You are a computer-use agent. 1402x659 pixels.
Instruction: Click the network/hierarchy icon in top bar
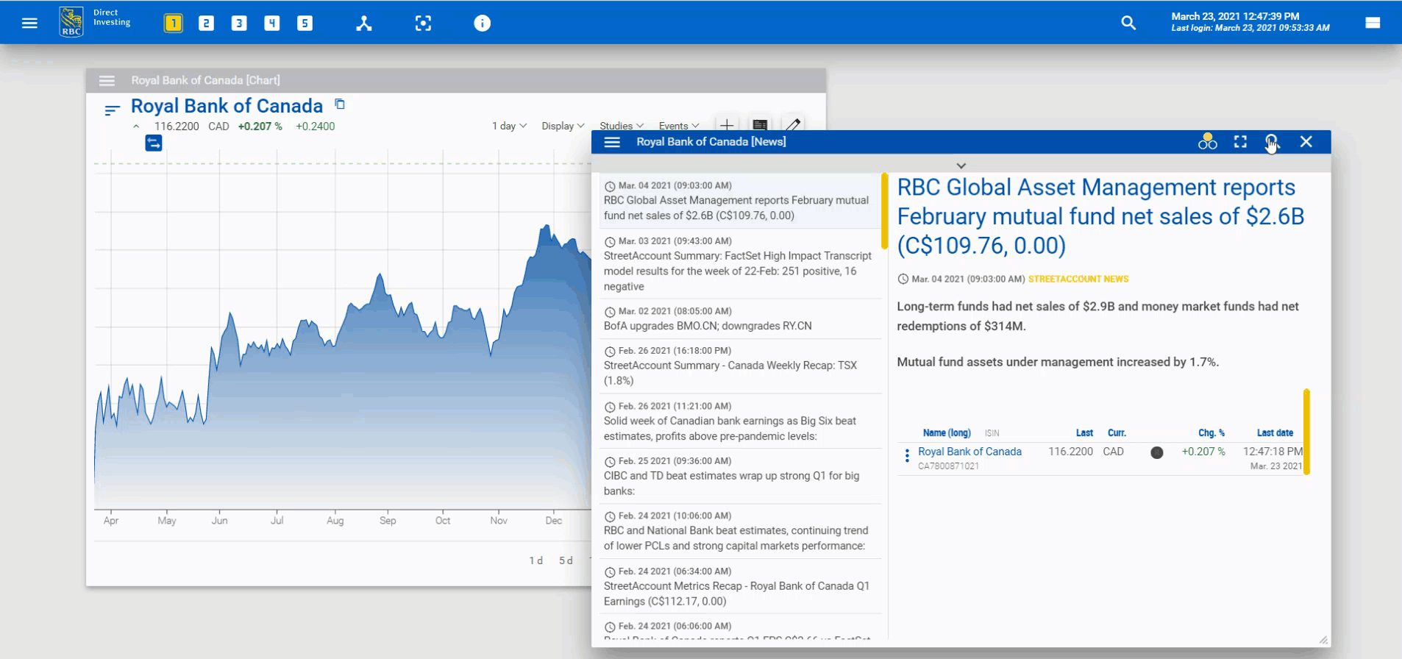(x=364, y=24)
